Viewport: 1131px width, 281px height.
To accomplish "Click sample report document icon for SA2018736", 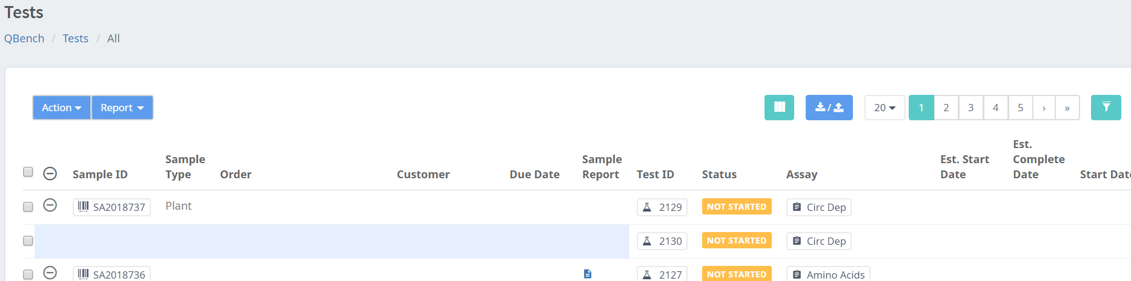I will (x=587, y=274).
